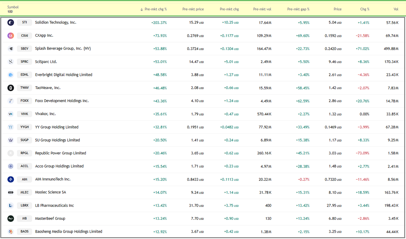Sort by the Pre-mkt chg % column
Screen dimensions: 406x239
click(x=153, y=9)
